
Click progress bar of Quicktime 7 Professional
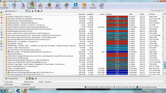pyautogui.click(x=117, y=17)
